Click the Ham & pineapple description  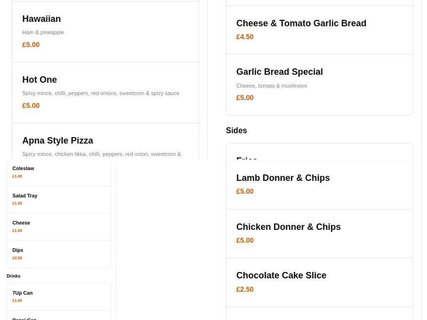(43, 32)
